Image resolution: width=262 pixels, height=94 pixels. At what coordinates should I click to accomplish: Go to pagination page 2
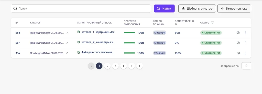pos(107,66)
